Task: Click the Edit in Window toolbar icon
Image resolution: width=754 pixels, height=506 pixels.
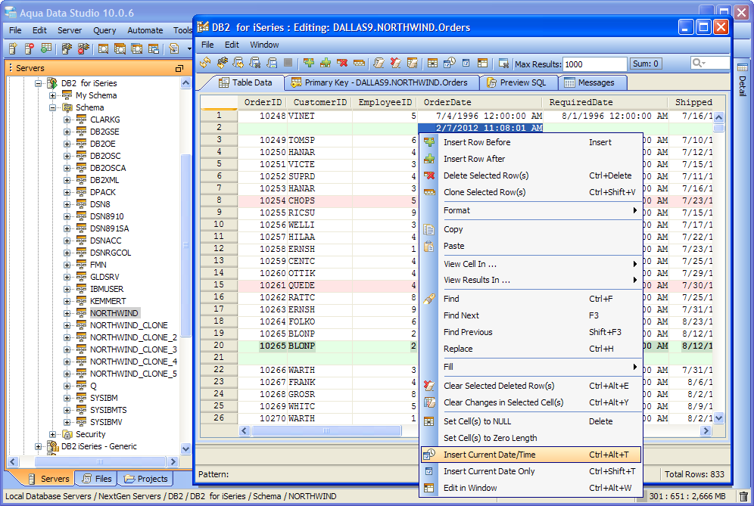Action: [x=482, y=63]
